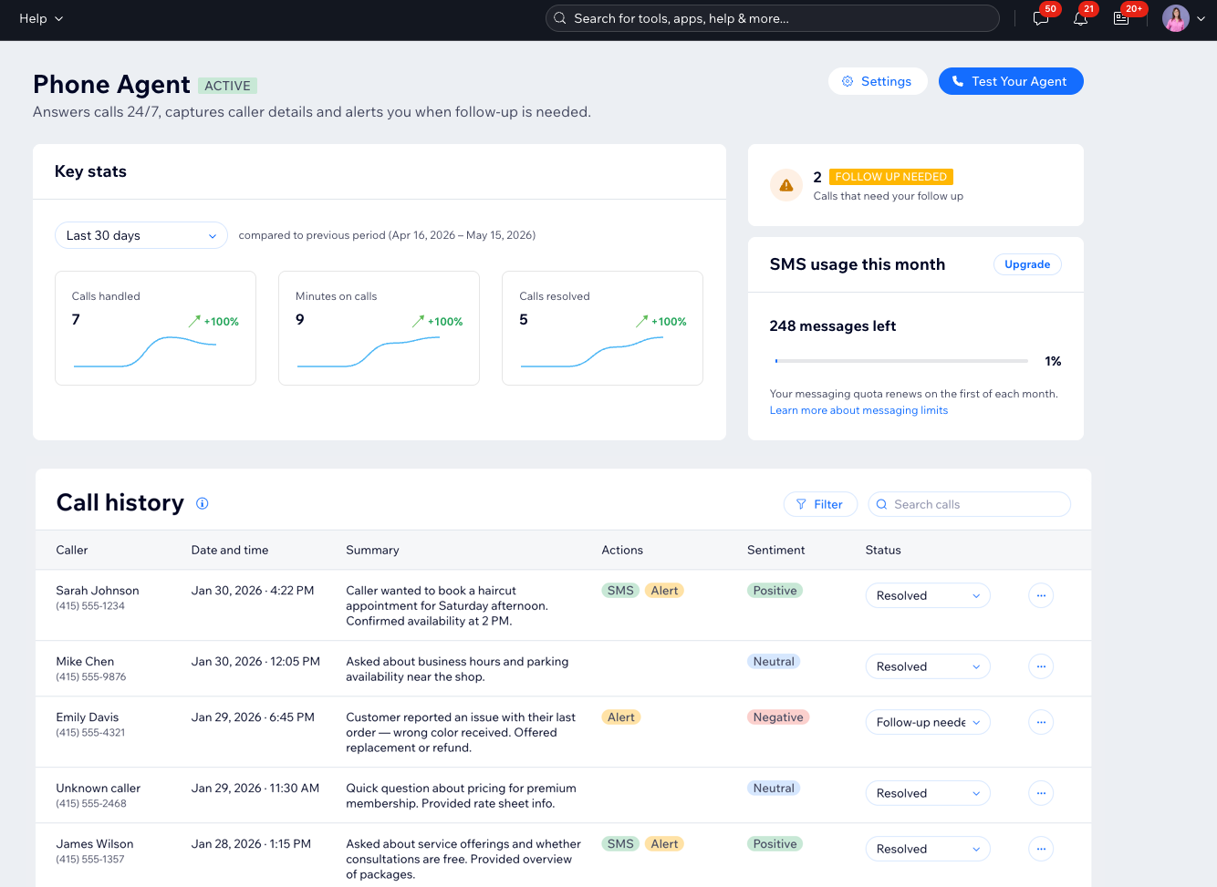Click the ACTIVE status badge
The width and height of the screenshot is (1217, 887).
pos(227,86)
